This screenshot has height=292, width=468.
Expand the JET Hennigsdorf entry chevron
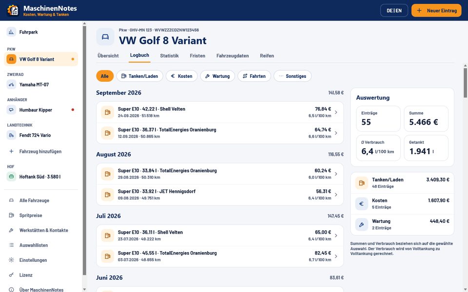(336, 195)
